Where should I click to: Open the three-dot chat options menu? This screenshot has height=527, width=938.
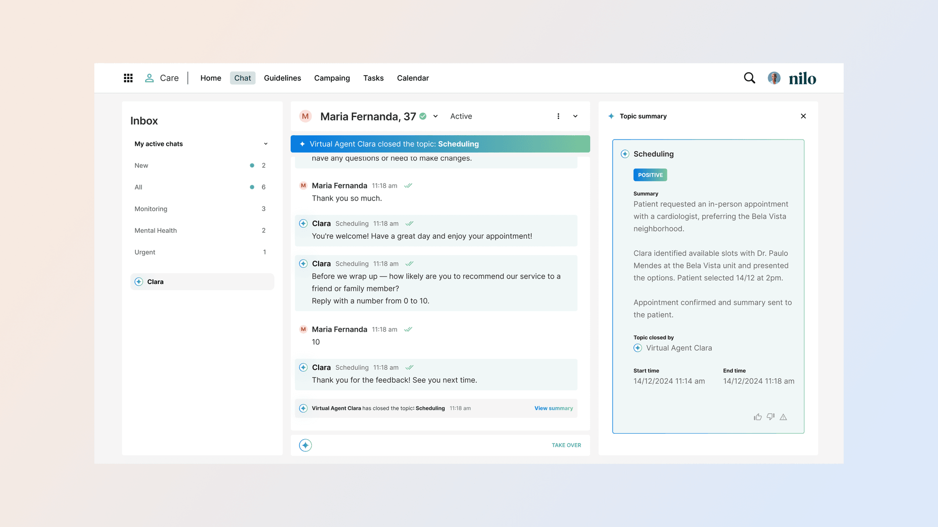(x=558, y=116)
